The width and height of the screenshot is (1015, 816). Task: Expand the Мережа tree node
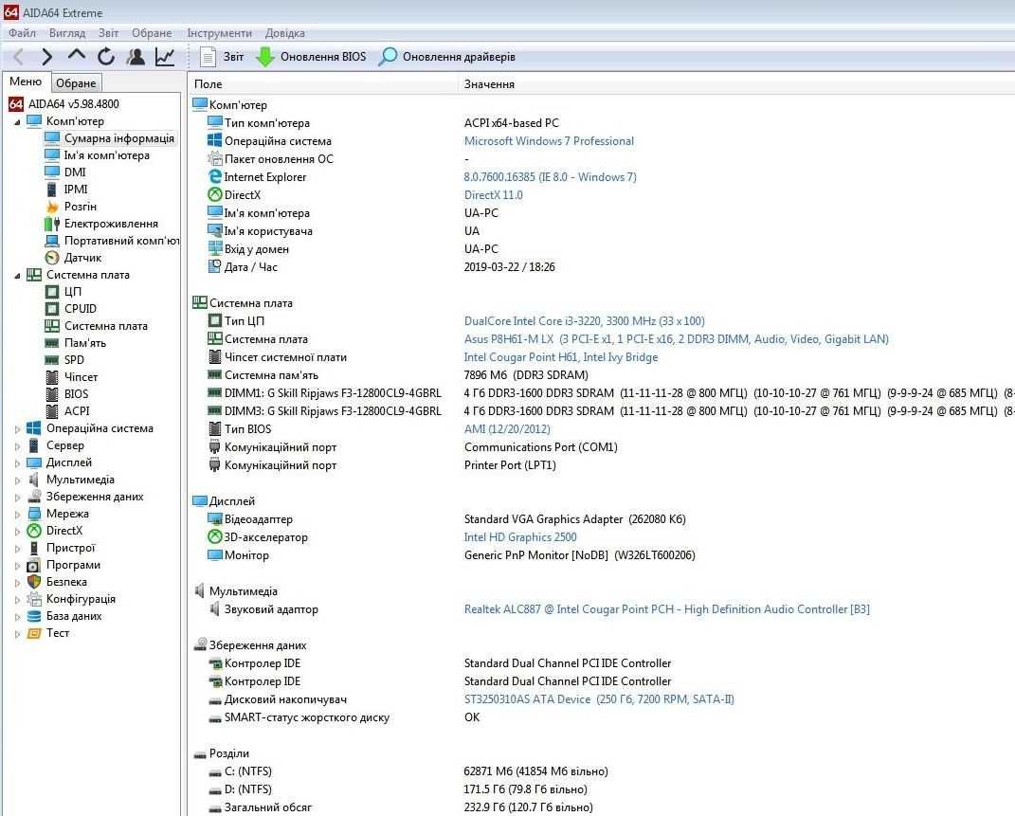17,515
